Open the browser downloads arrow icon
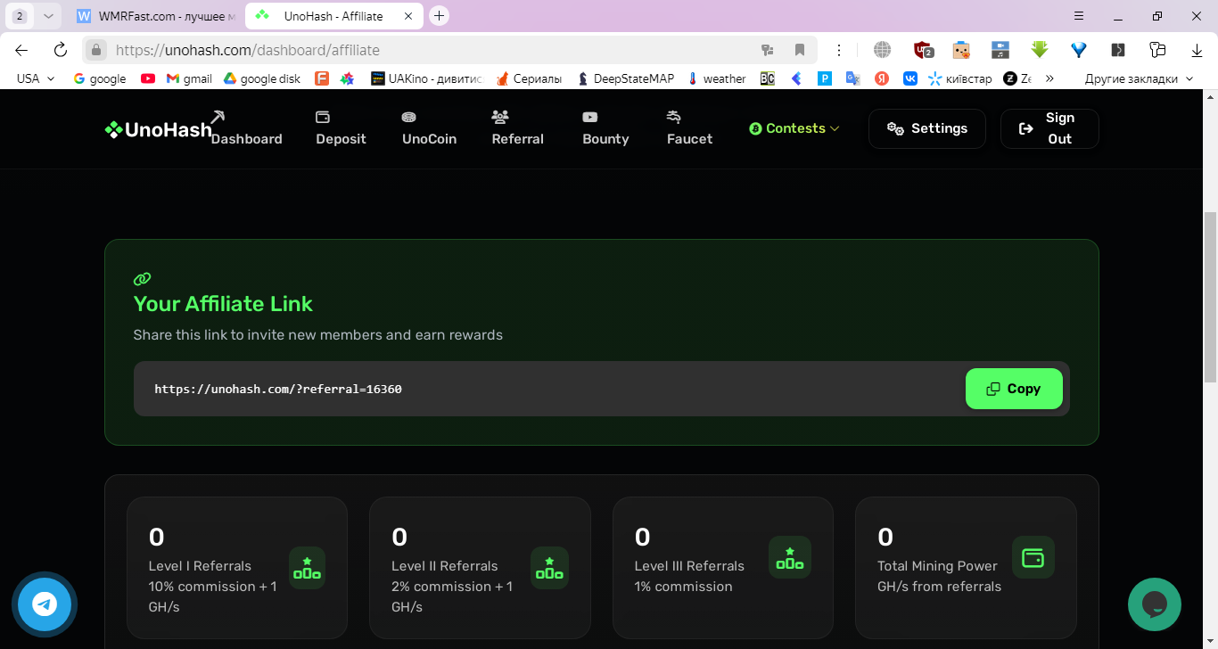The image size is (1218, 649). pos(1197,50)
